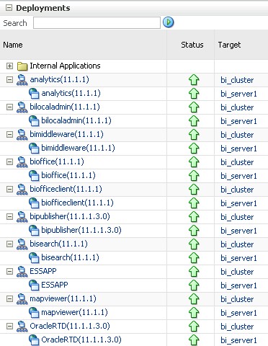268x346 pixels.
Task: Click the child bilocaladmin web application icon
Action: pos(34,121)
